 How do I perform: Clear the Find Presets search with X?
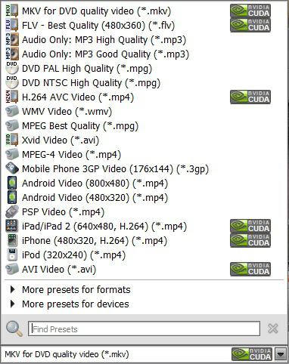[x=273, y=329]
